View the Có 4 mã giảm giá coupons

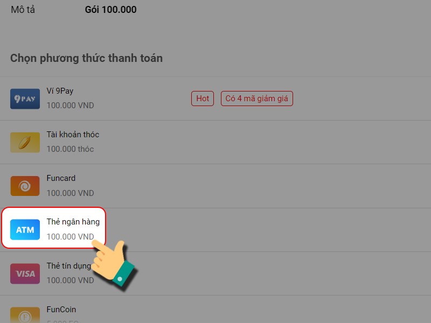(257, 99)
